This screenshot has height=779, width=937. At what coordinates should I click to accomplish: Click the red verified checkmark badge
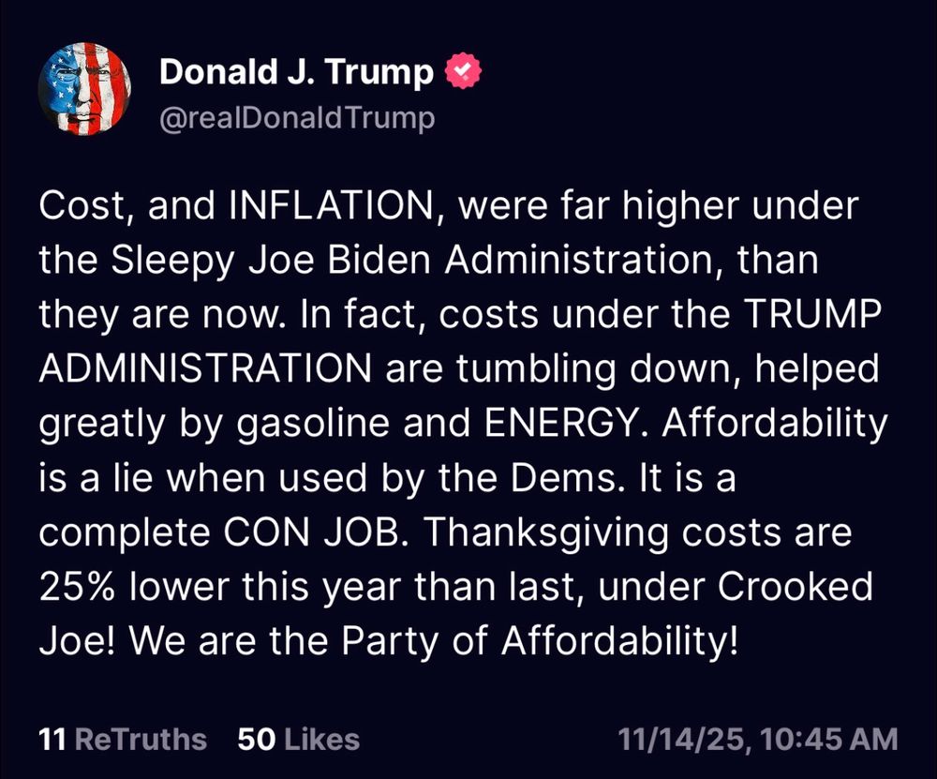[463, 70]
